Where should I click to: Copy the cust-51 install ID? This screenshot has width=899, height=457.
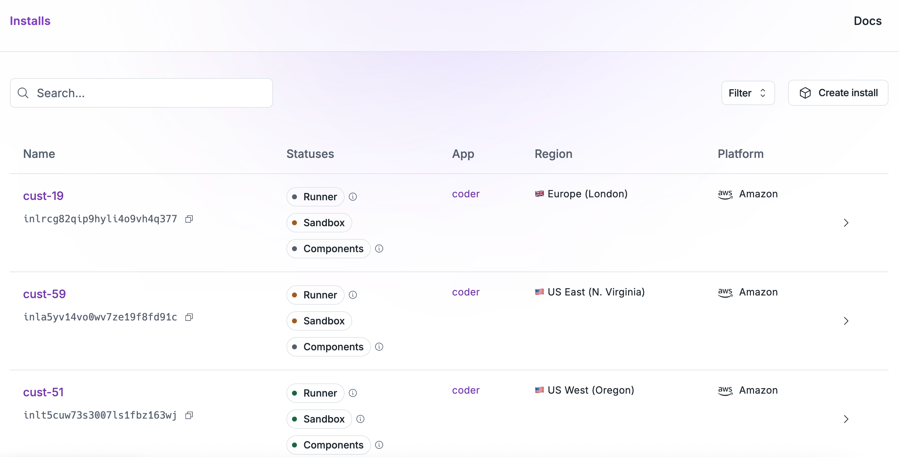pos(189,415)
